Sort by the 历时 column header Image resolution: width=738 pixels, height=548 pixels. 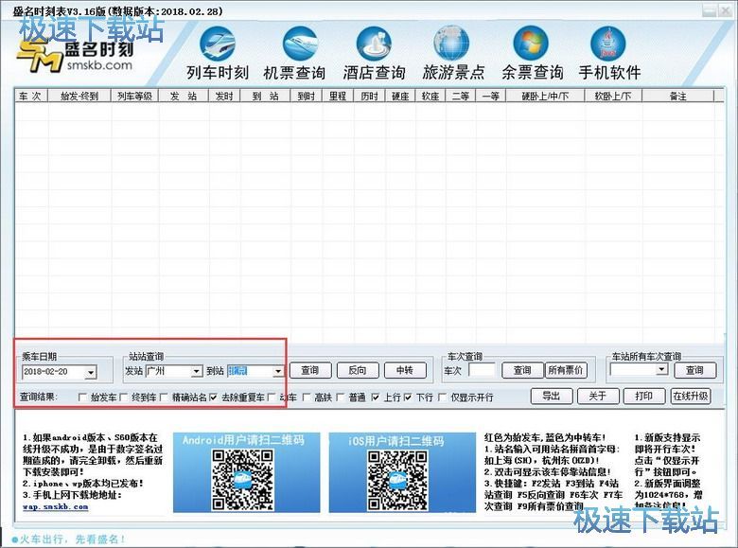pyautogui.click(x=369, y=96)
